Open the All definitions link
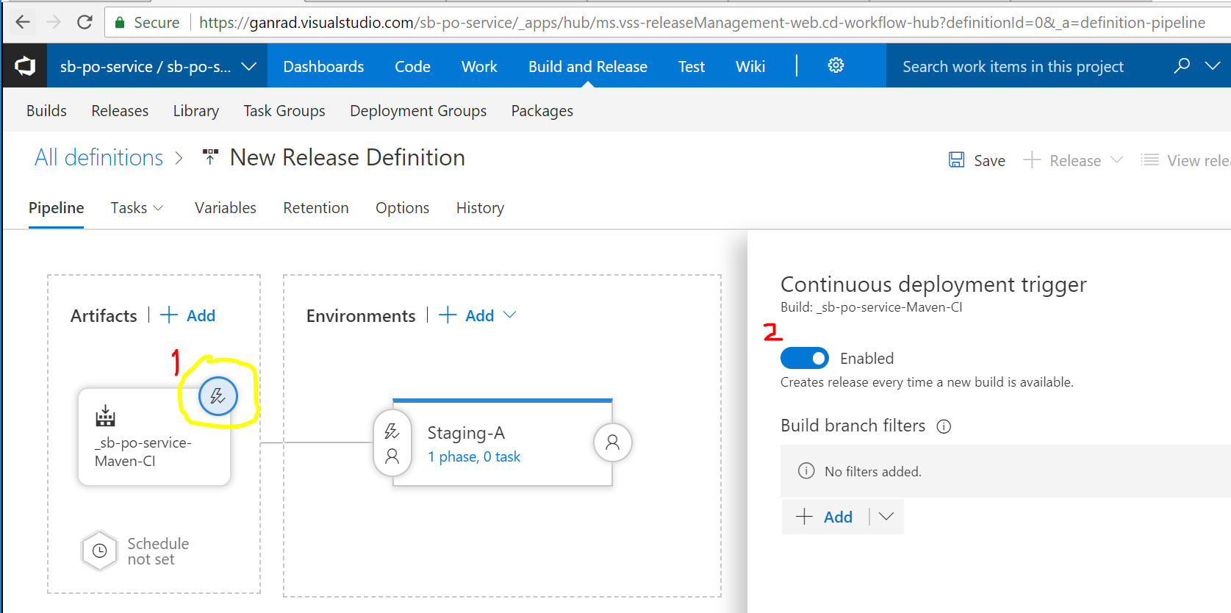The height and width of the screenshot is (613, 1231). tap(99, 157)
